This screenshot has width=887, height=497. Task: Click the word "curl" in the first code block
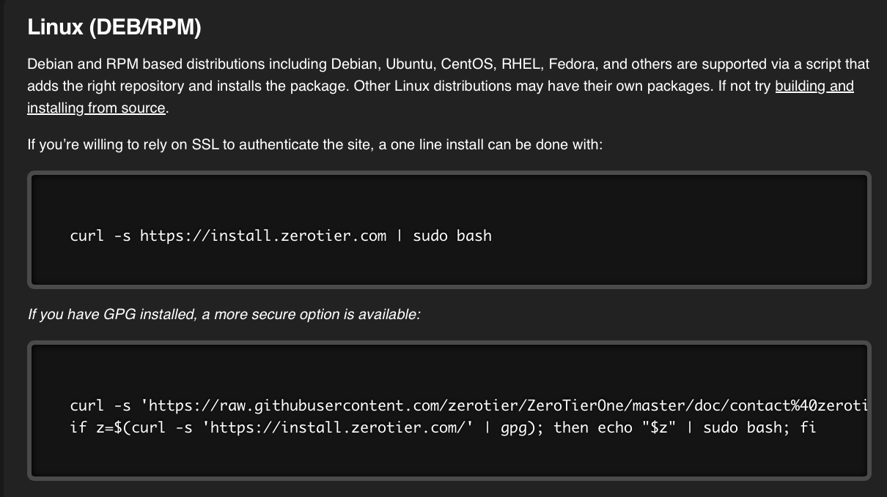tap(87, 236)
